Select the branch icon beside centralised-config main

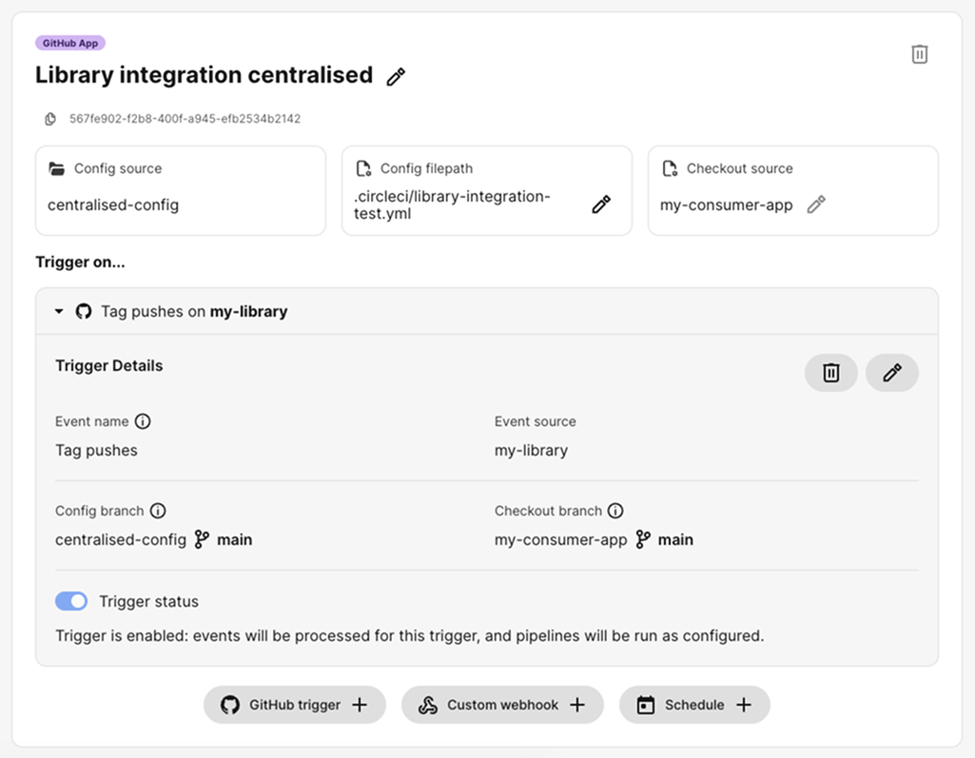201,539
